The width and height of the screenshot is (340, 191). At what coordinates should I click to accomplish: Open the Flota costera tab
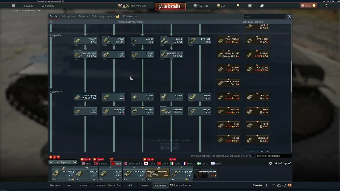click(x=130, y=16)
